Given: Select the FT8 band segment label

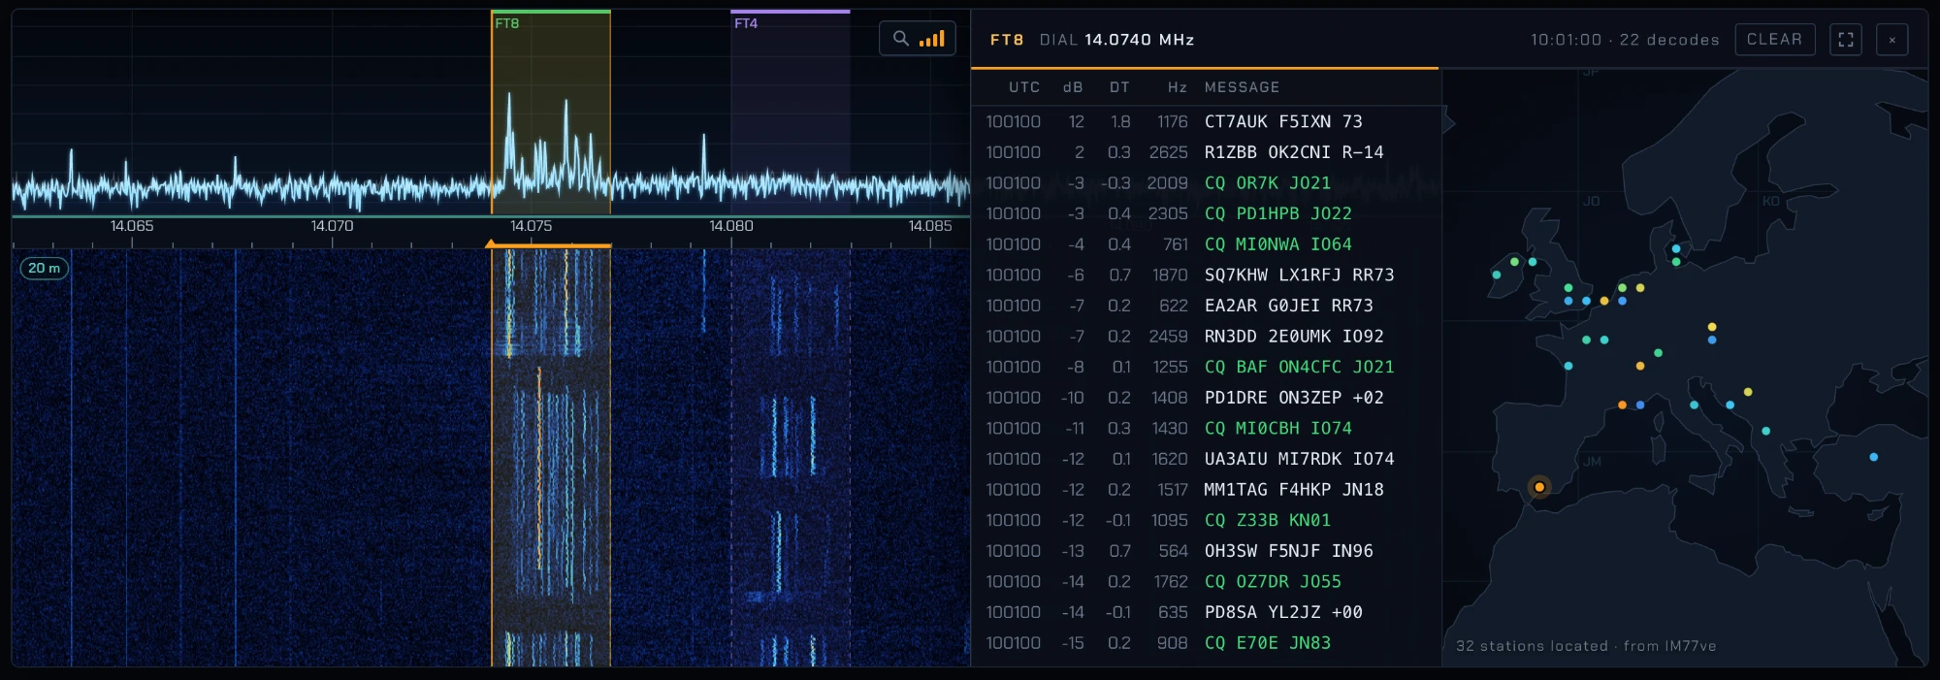Looking at the screenshot, I should [x=507, y=23].
